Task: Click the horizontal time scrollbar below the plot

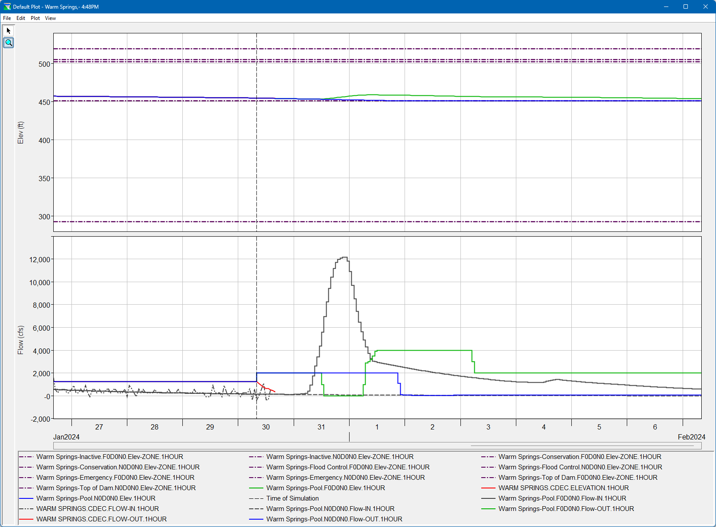Action: [377, 446]
